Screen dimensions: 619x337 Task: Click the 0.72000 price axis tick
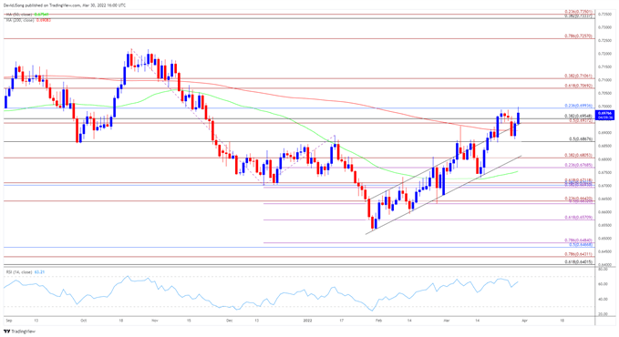605,54
